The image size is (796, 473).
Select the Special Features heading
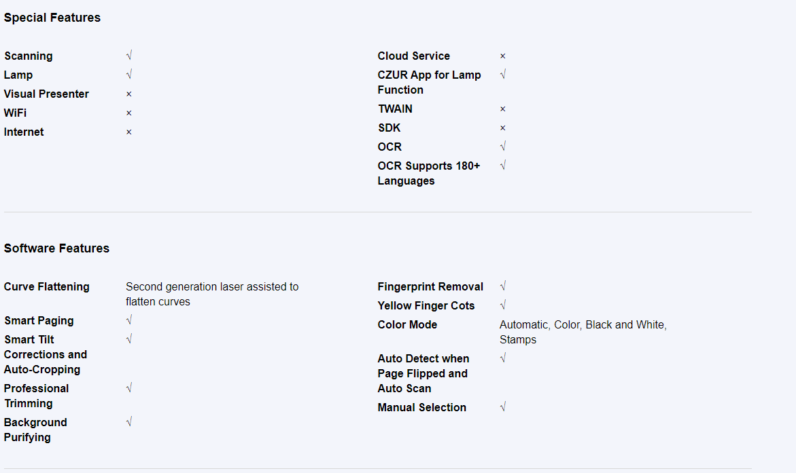pos(52,18)
